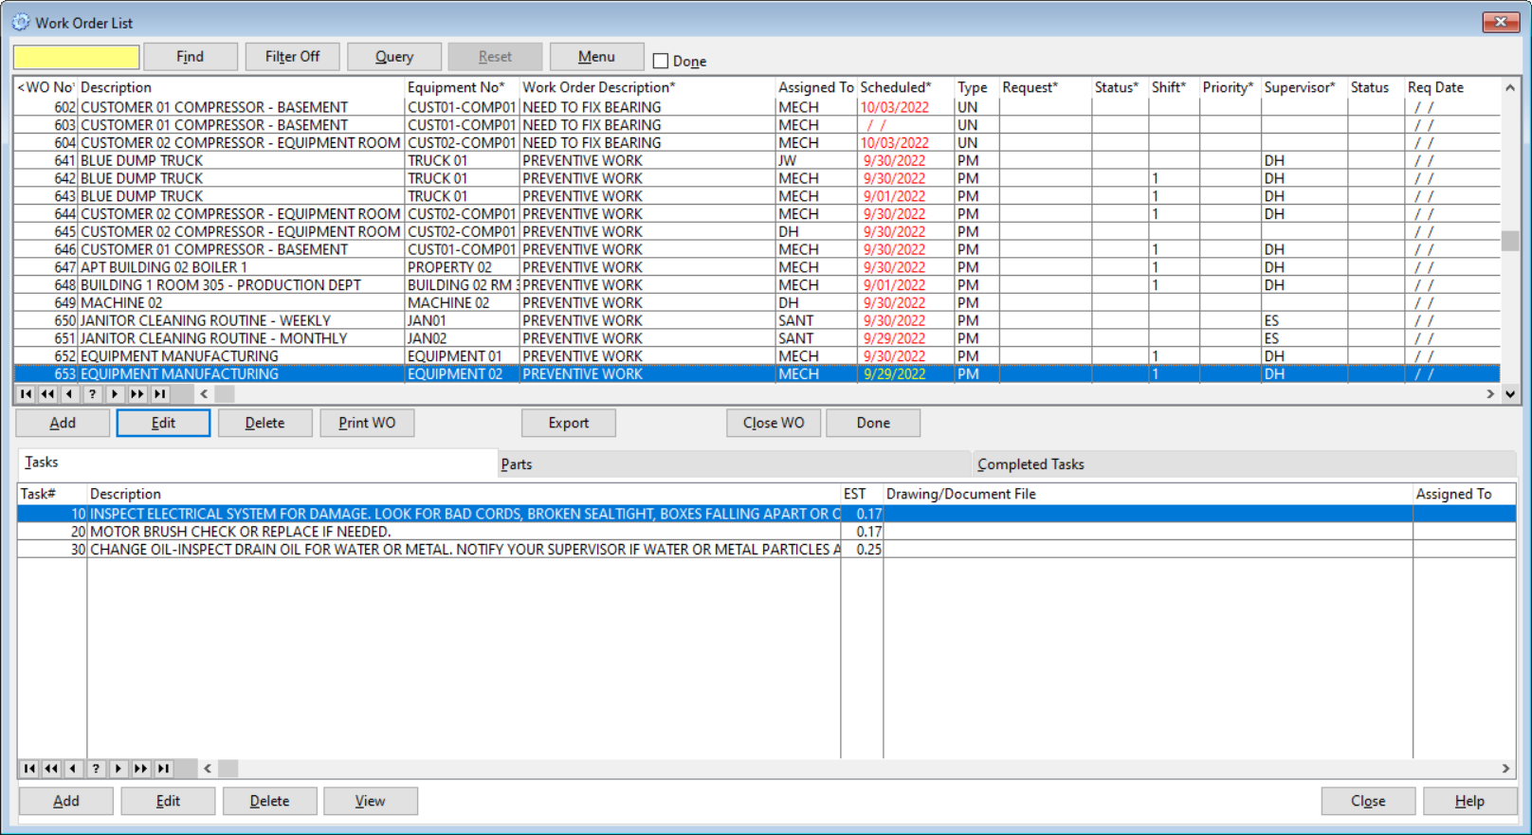Viewport: 1532px width, 835px height.
Task: Add a new task in the Tasks panel
Action: (x=66, y=801)
